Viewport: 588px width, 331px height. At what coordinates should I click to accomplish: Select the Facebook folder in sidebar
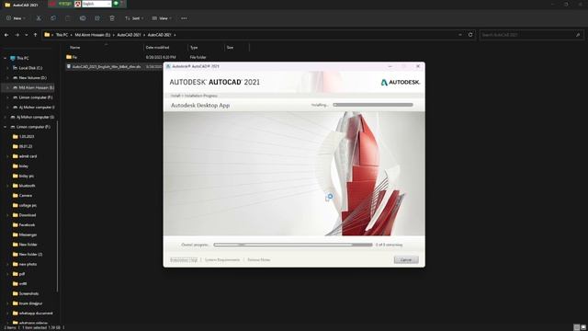pyautogui.click(x=24, y=224)
